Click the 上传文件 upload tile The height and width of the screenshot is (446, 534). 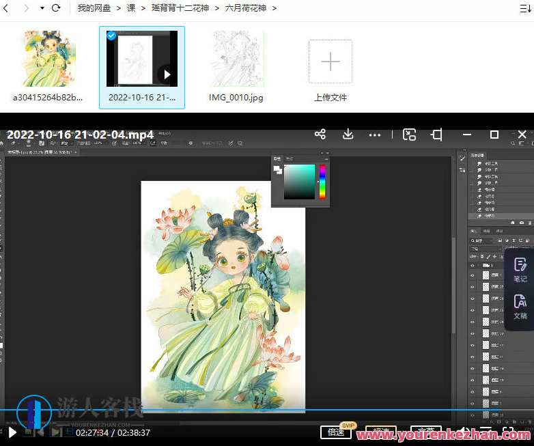click(331, 61)
